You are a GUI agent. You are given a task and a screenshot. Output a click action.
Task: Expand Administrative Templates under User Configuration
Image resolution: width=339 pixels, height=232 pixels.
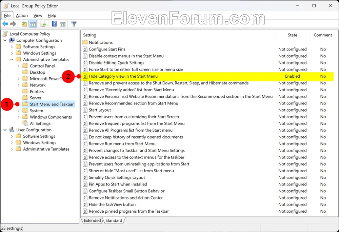(12, 149)
